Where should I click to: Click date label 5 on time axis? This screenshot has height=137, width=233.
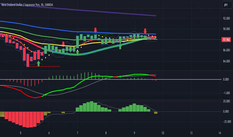click(x=20, y=133)
